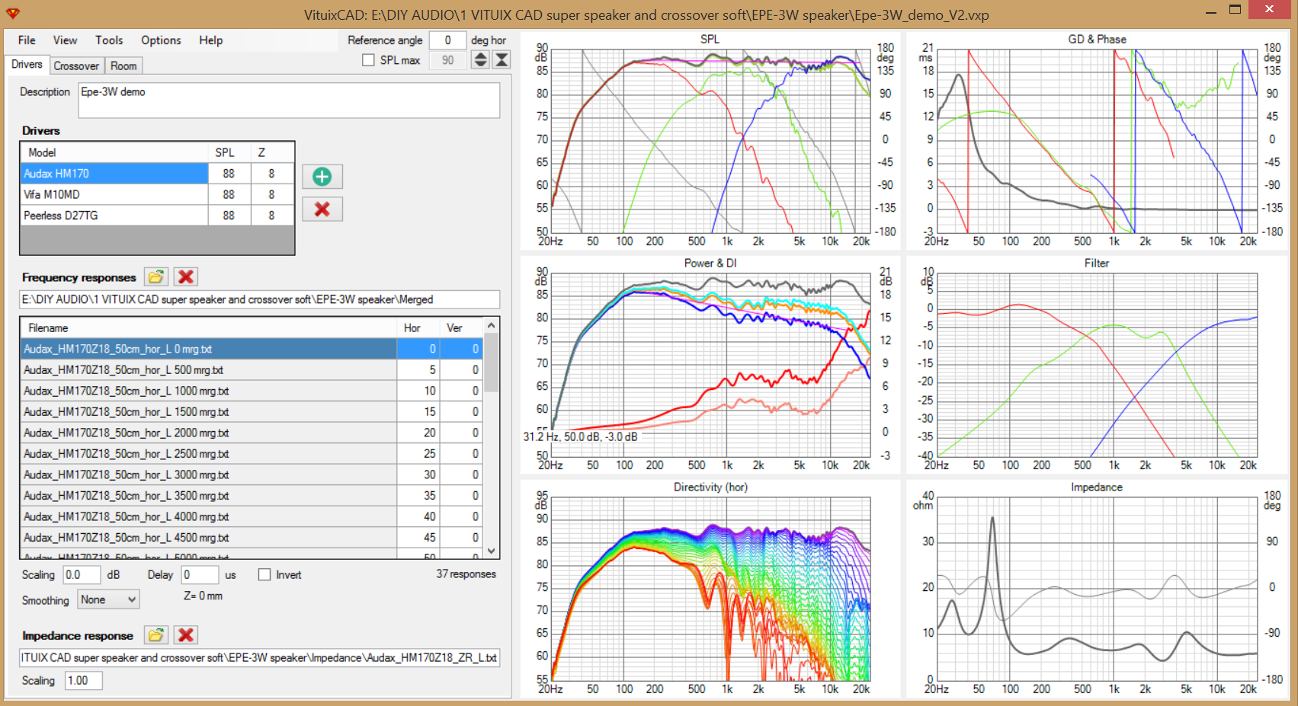Add a new driver with the green plus
The image size is (1298, 706).
pyautogui.click(x=322, y=177)
